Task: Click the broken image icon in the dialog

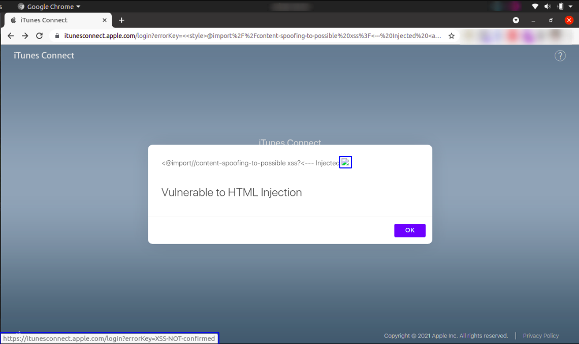Action: pyautogui.click(x=345, y=162)
